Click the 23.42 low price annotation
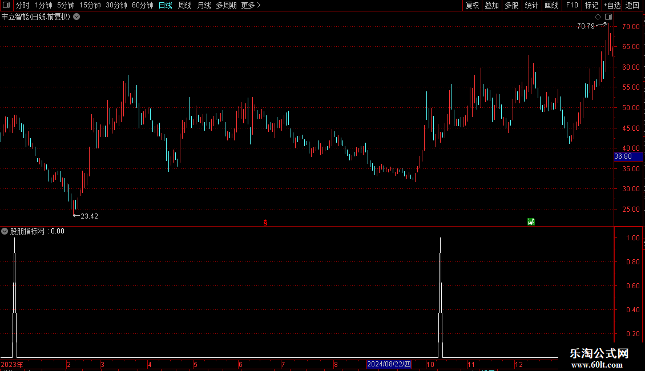 coord(89,216)
